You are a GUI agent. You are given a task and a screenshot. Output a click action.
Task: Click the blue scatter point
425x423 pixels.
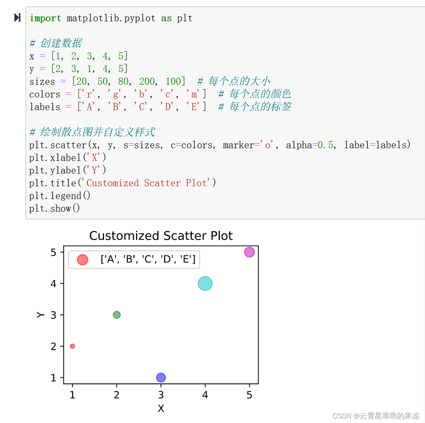161,377
